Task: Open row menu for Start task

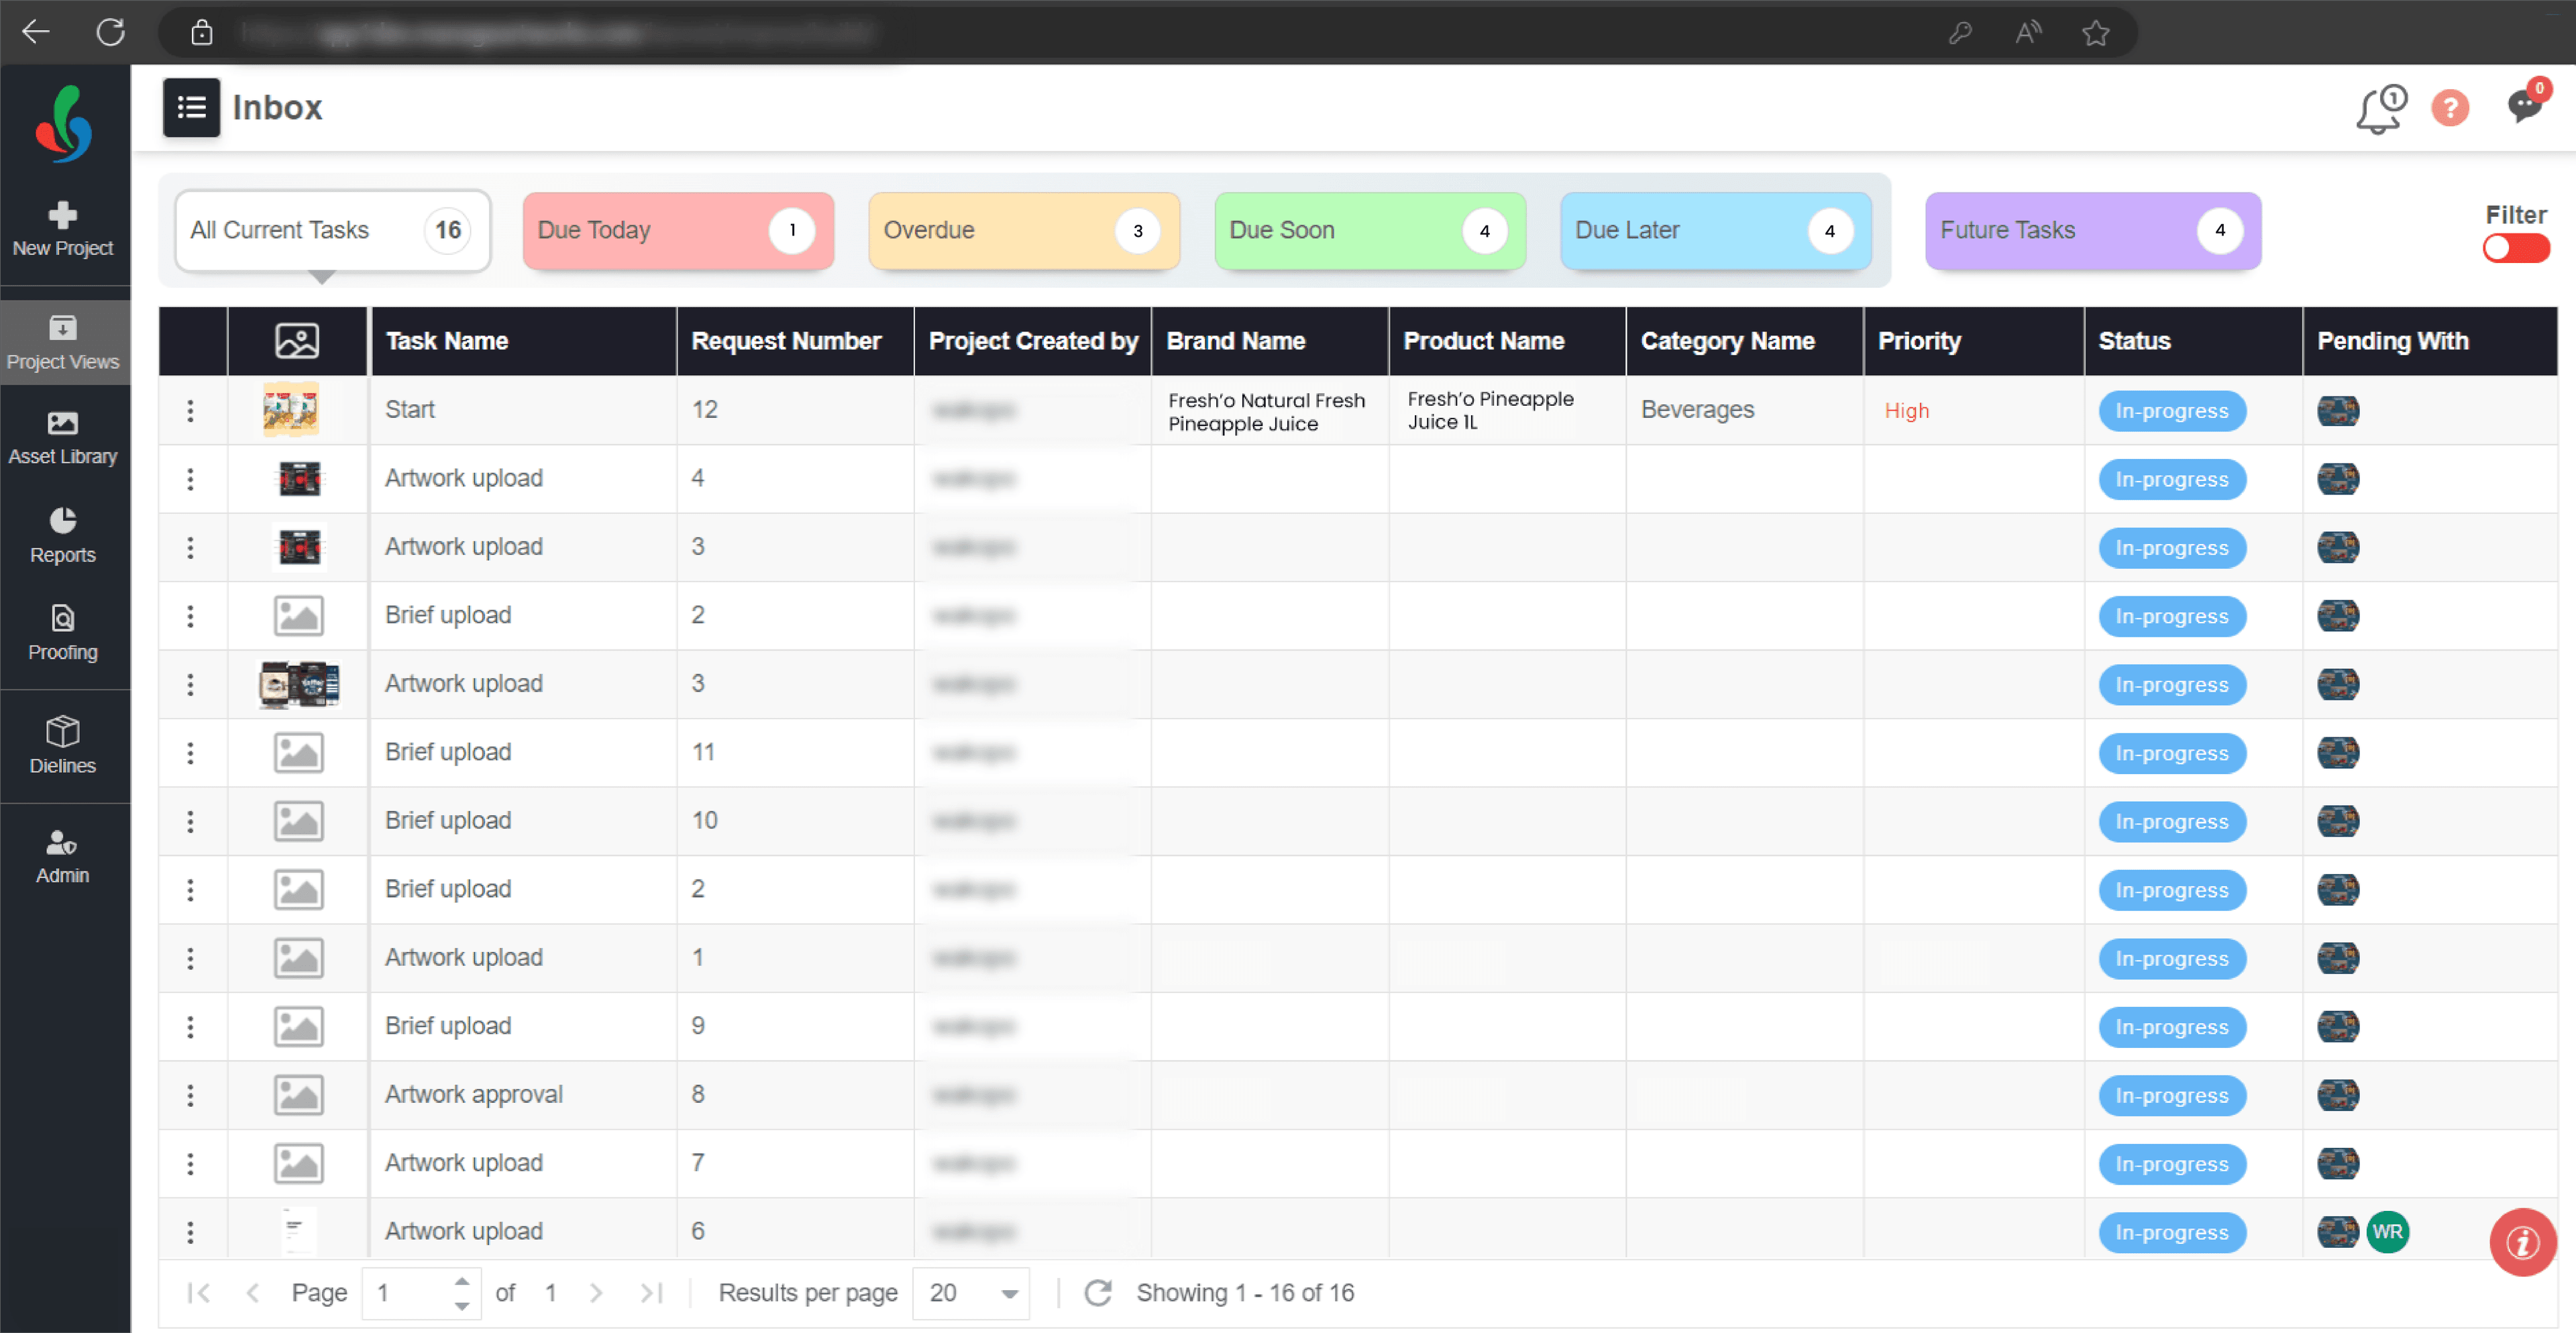Action: (190, 410)
